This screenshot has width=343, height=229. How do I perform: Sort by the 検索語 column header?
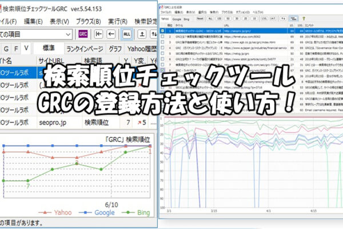101,61
